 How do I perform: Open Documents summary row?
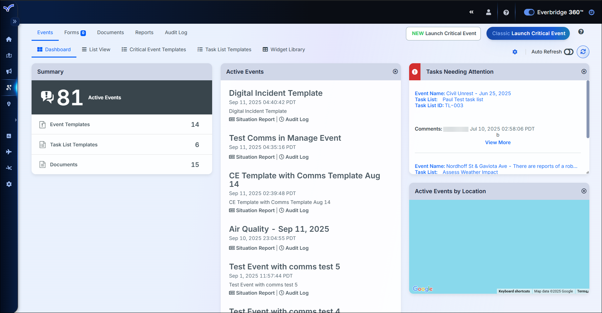point(122,164)
